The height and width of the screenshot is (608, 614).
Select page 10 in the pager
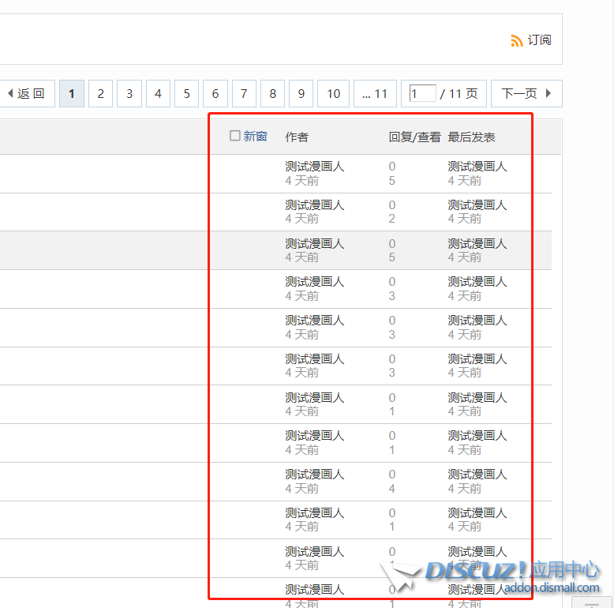(x=333, y=94)
